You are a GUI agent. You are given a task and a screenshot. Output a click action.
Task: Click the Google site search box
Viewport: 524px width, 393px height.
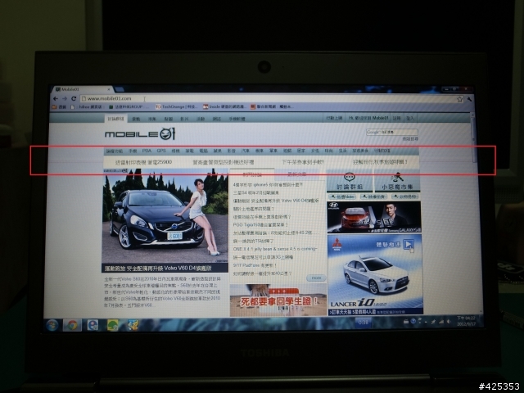tap(391, 132)
